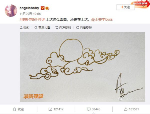Favorite the post with 收藏 star

tap(18, 109)
